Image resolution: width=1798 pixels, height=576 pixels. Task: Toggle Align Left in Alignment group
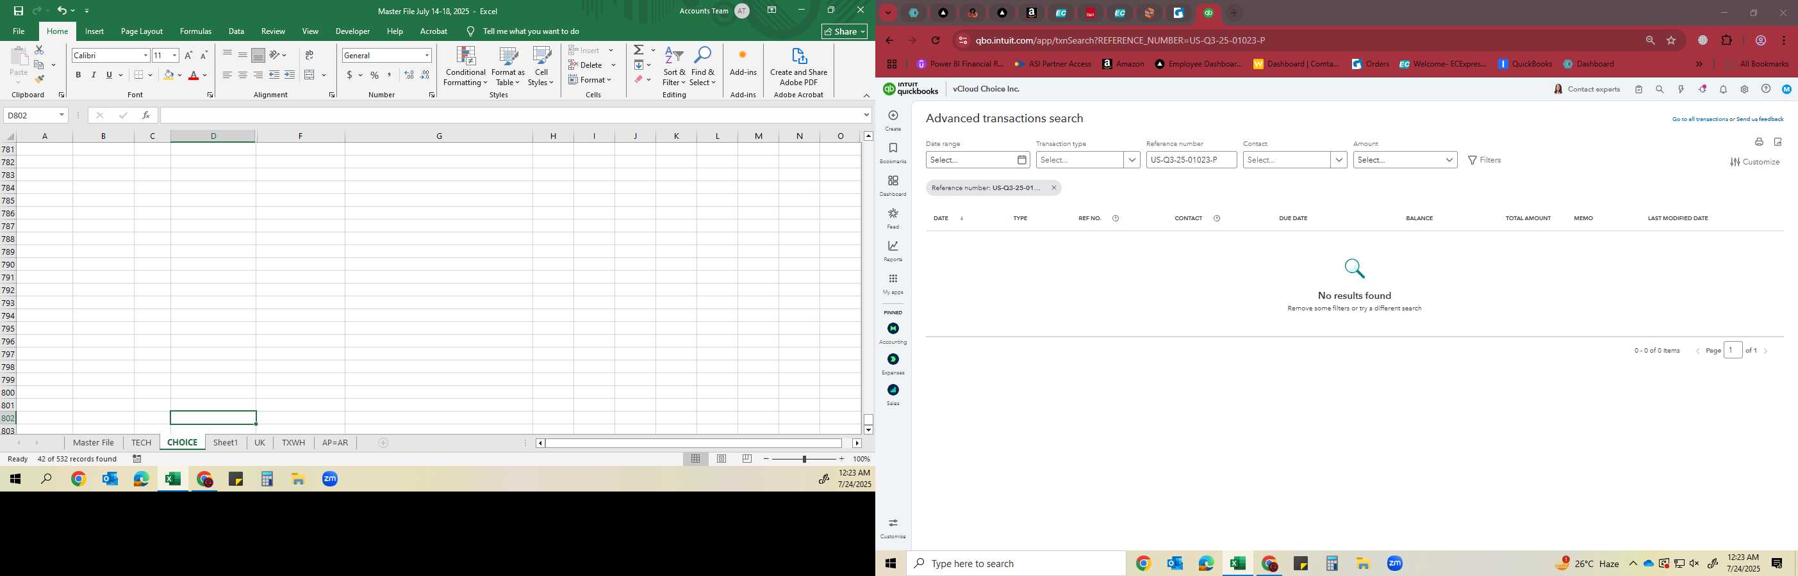pos(227,76)
